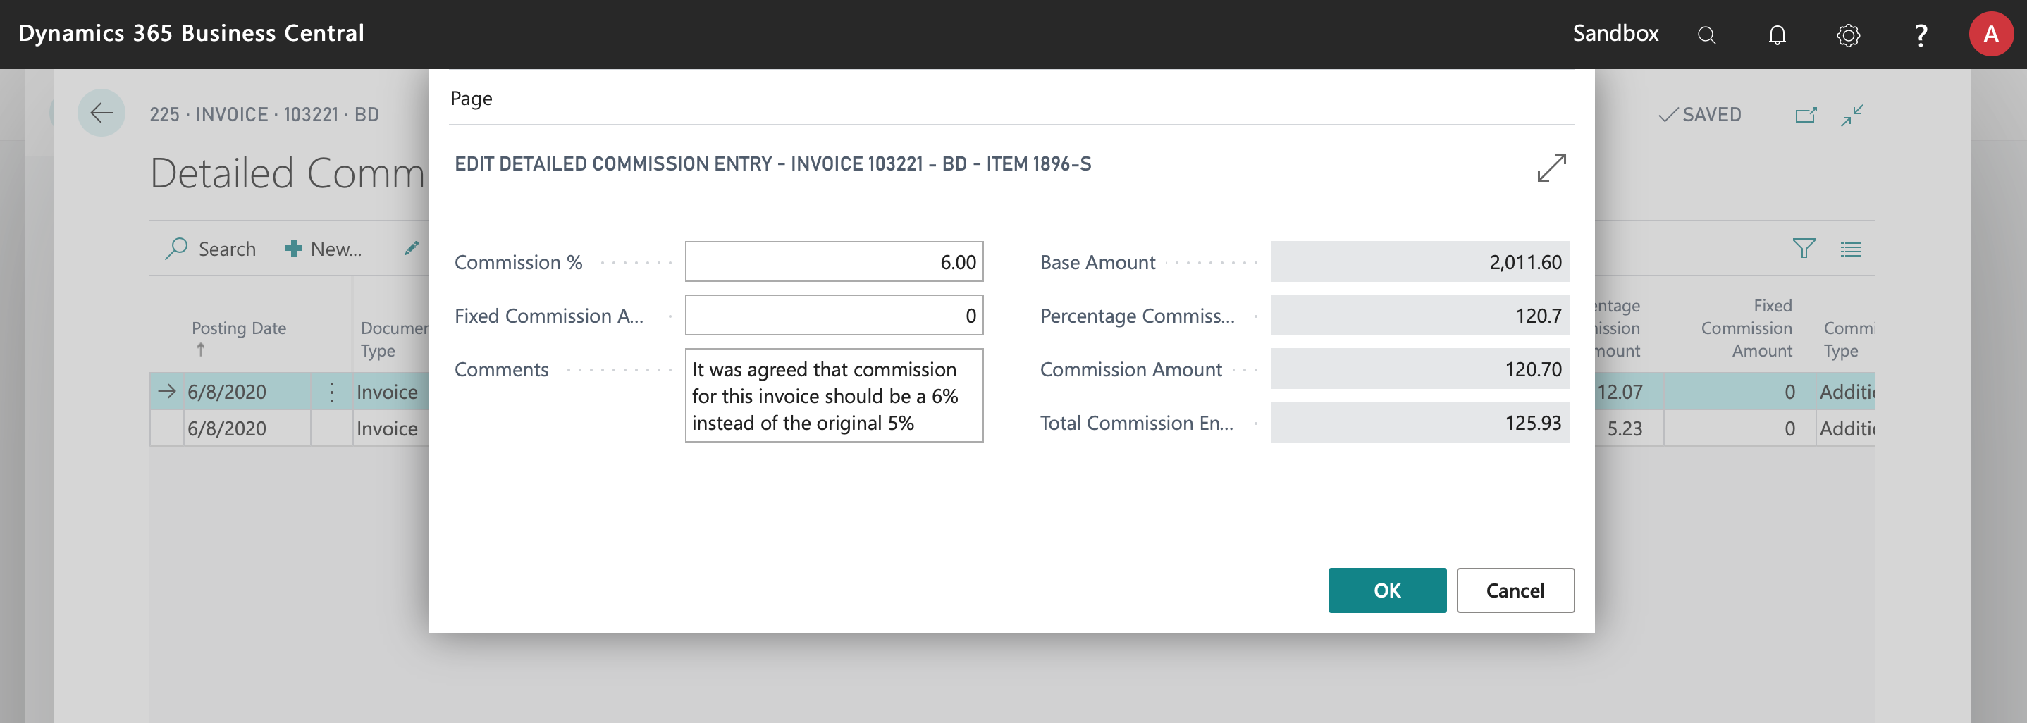The height and width of the screenshot is (723, 2027).
Task: Sort by the Posting Date column header
Action: click(238, 328)
